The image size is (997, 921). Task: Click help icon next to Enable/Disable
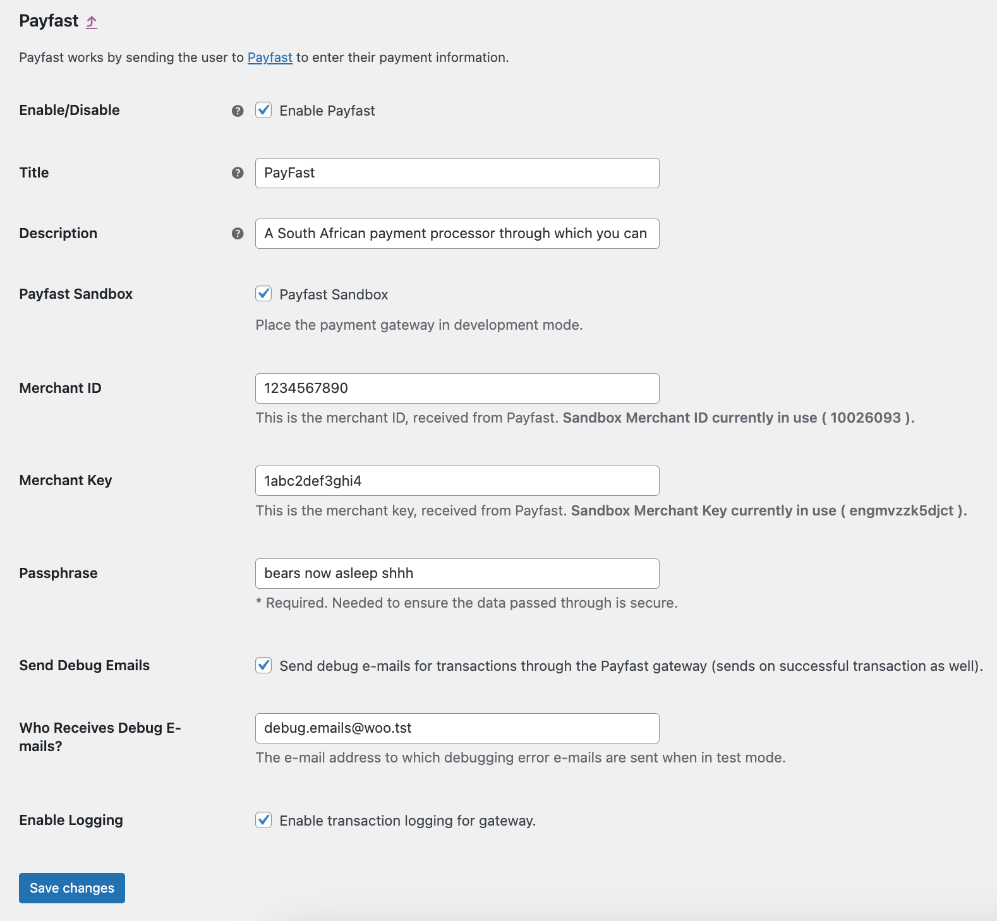pos(238,111)
